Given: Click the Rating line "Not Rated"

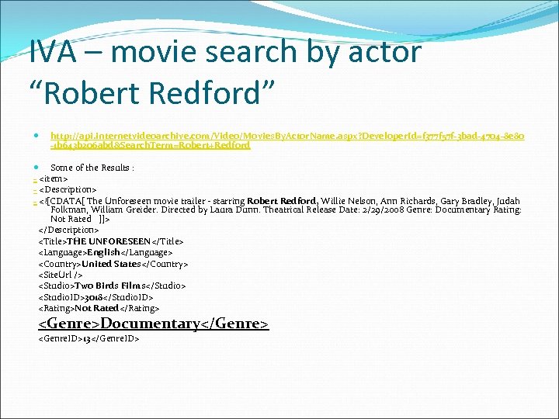Looking at the screenshot, I should point(99,308).
